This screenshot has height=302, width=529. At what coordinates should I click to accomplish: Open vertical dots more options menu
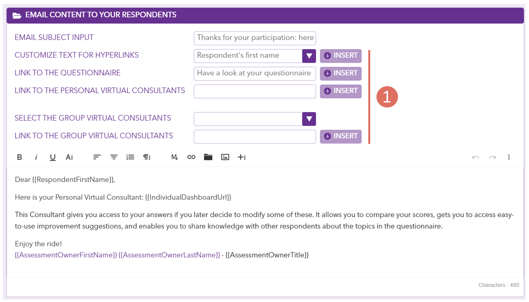pyautogui.click(x=509, y=157)
